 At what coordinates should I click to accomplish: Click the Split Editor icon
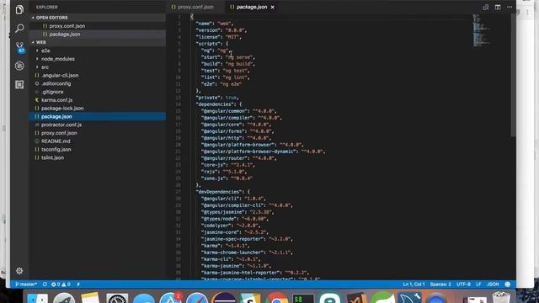(498, 7)
